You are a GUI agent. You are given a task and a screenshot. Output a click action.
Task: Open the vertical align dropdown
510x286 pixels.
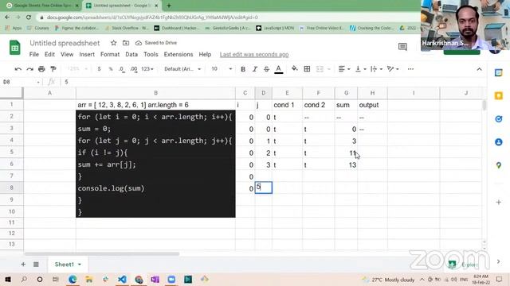pos(361,69)
